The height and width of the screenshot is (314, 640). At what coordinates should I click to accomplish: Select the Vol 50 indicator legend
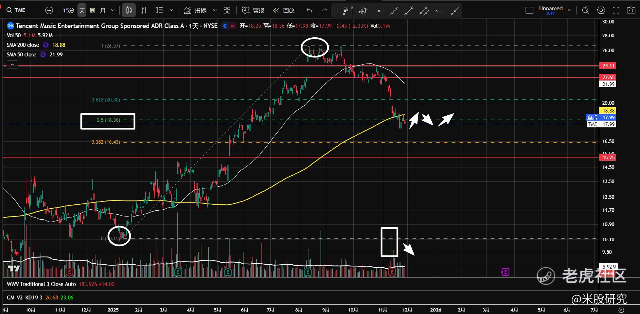coord(14,35)
